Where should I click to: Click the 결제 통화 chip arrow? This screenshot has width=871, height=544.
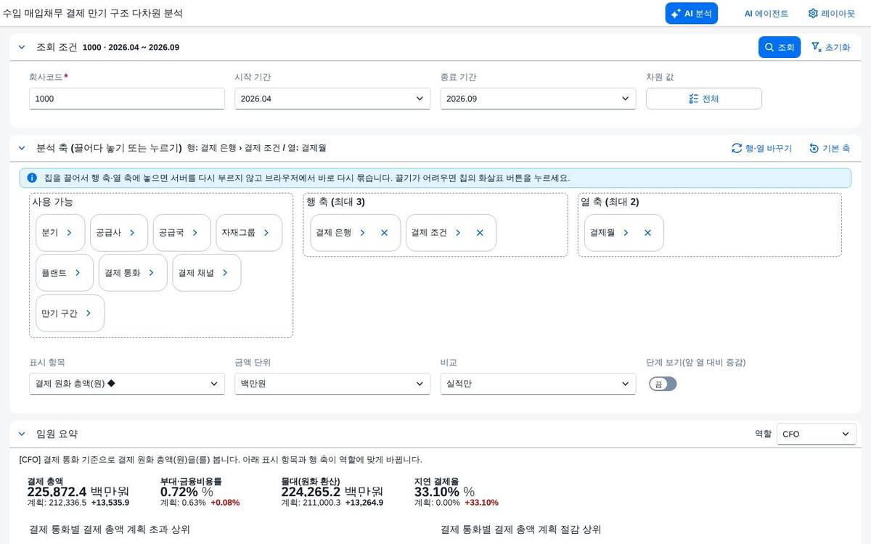(x=151, y=273)
